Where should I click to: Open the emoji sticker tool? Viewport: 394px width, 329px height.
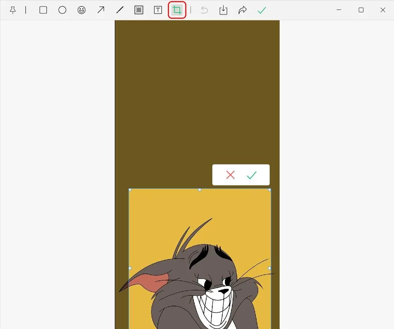(81, 10)
